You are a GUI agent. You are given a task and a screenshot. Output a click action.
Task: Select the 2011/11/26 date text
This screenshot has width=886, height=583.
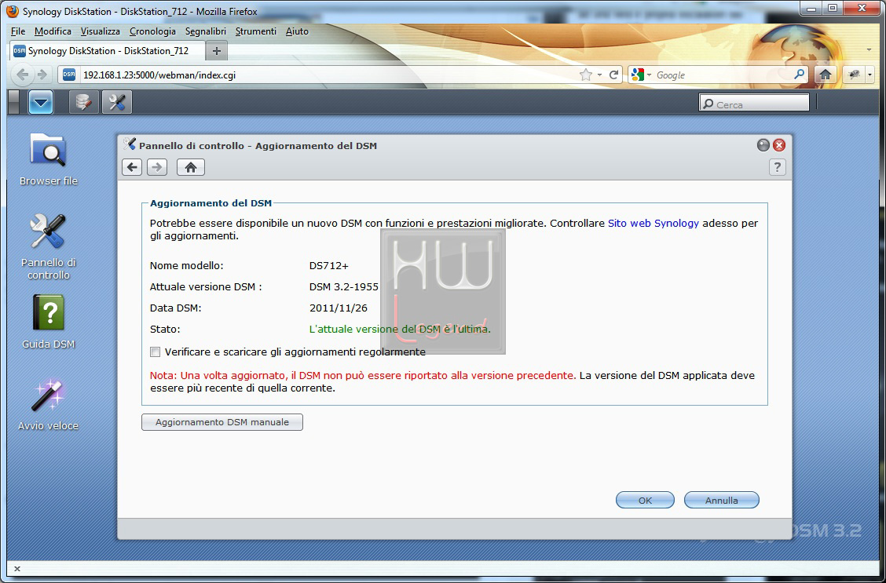point(338,308)
